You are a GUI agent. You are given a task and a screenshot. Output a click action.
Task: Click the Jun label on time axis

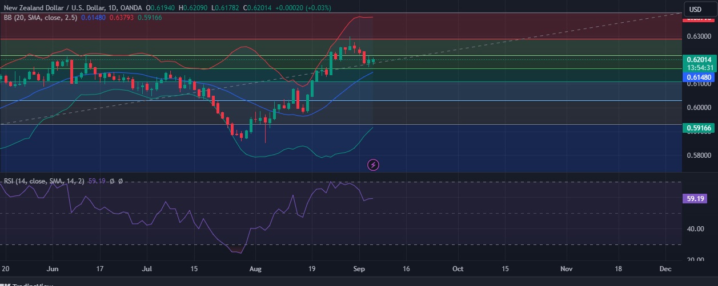click(53, 268)
